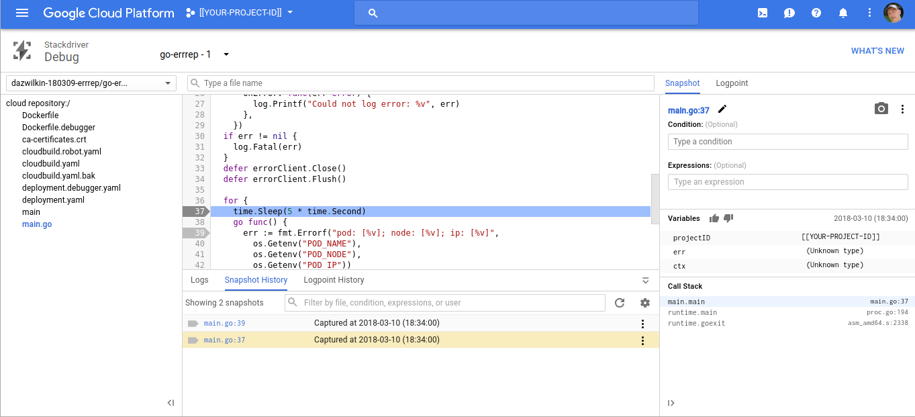915x417 pixels.
Task: Switch to the Logs tab
Action: pos(199,280)
